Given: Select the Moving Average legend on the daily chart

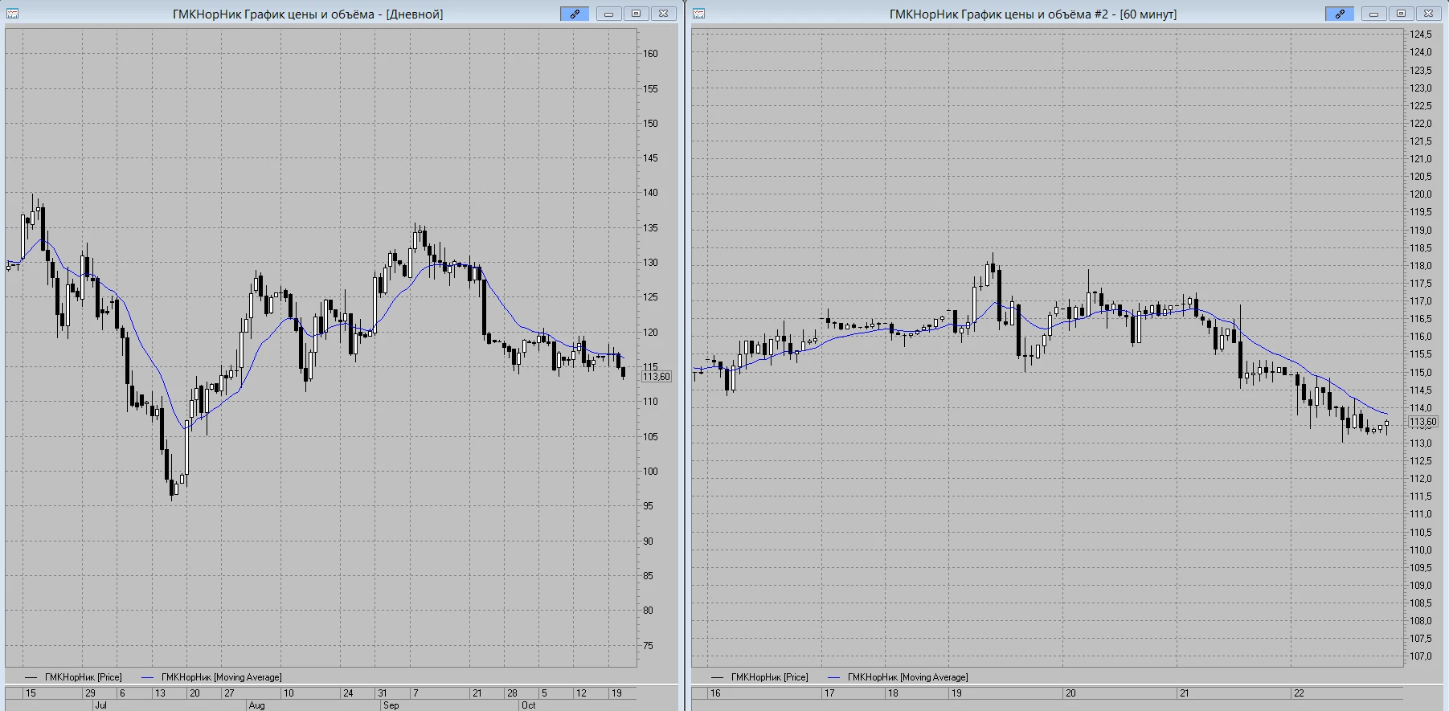Looking at the screenshot, I should coord(211,677).
